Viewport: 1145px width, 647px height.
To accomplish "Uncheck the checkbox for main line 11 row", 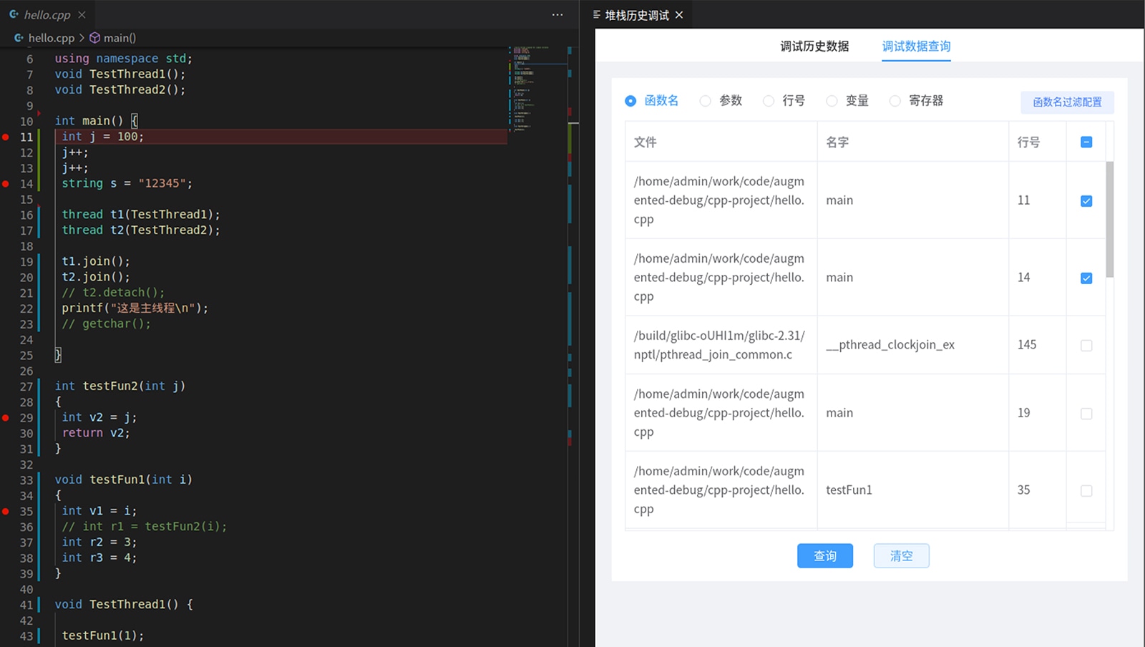I will [1086, 201].
